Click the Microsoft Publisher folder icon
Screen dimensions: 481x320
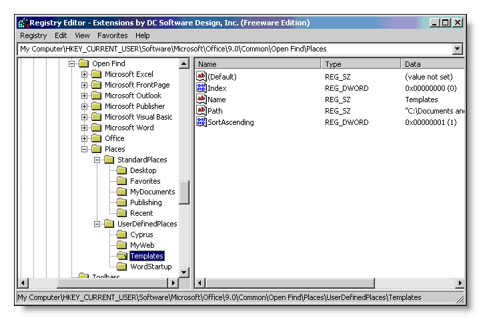coord(96,106)
